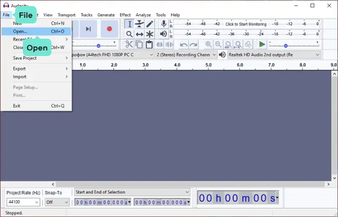The width and height of the screenshot is (338, 217).
Task: Click the recording meter microphone icon
Action: coord(164,24)
